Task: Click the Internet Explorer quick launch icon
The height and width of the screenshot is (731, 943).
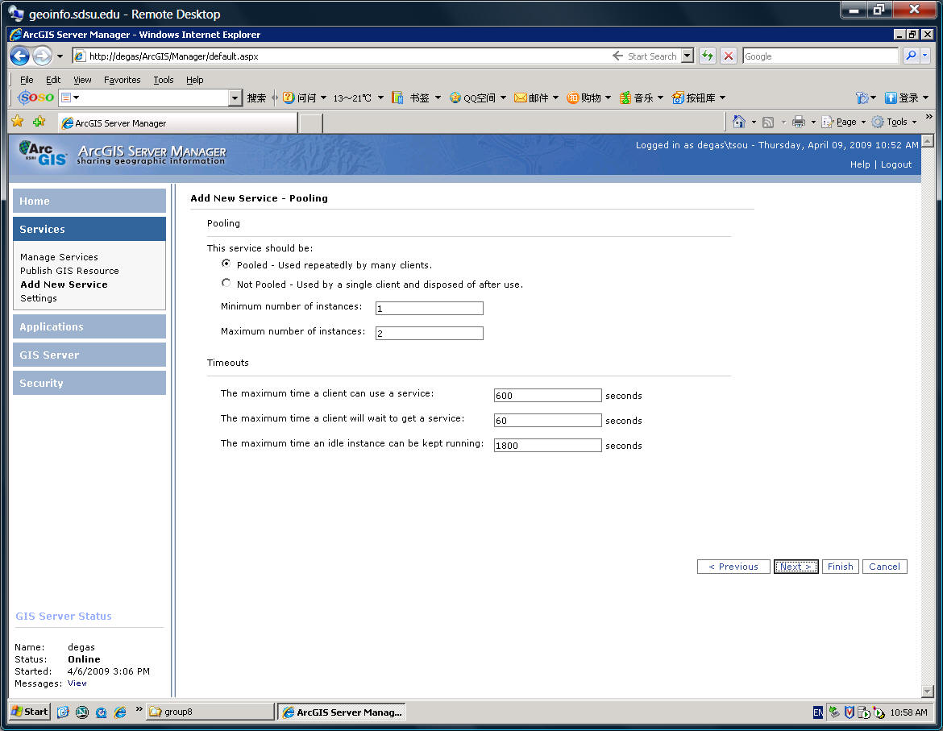Action: [120, 712]
